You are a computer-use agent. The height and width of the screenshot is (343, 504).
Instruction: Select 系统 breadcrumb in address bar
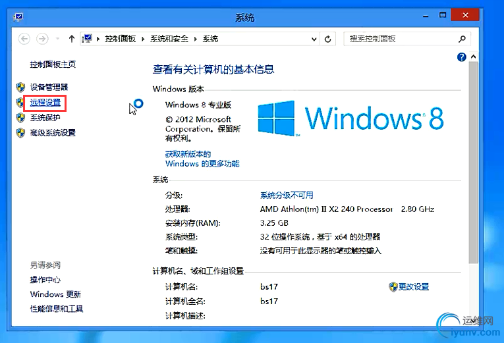210,39
